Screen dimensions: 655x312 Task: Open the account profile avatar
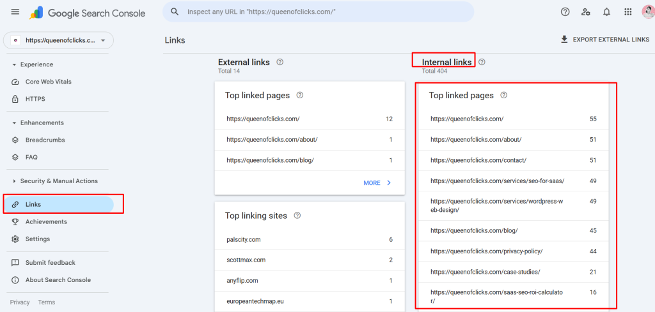pyautogui.click(x=648, y=12)
